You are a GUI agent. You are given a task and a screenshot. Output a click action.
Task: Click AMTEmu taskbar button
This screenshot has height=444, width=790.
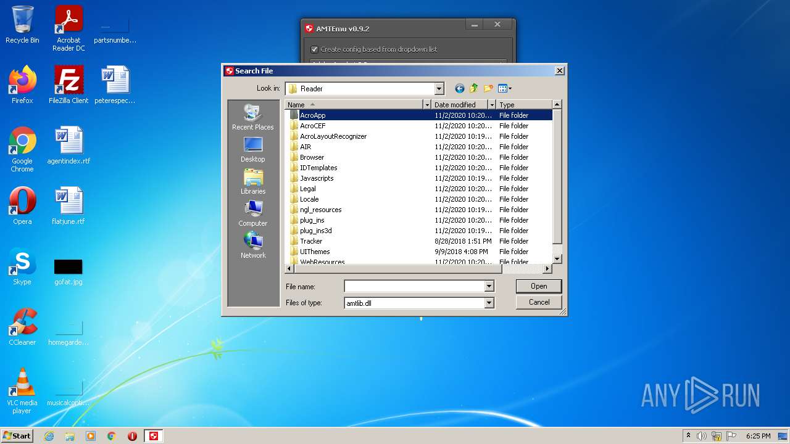pos(154,436)
